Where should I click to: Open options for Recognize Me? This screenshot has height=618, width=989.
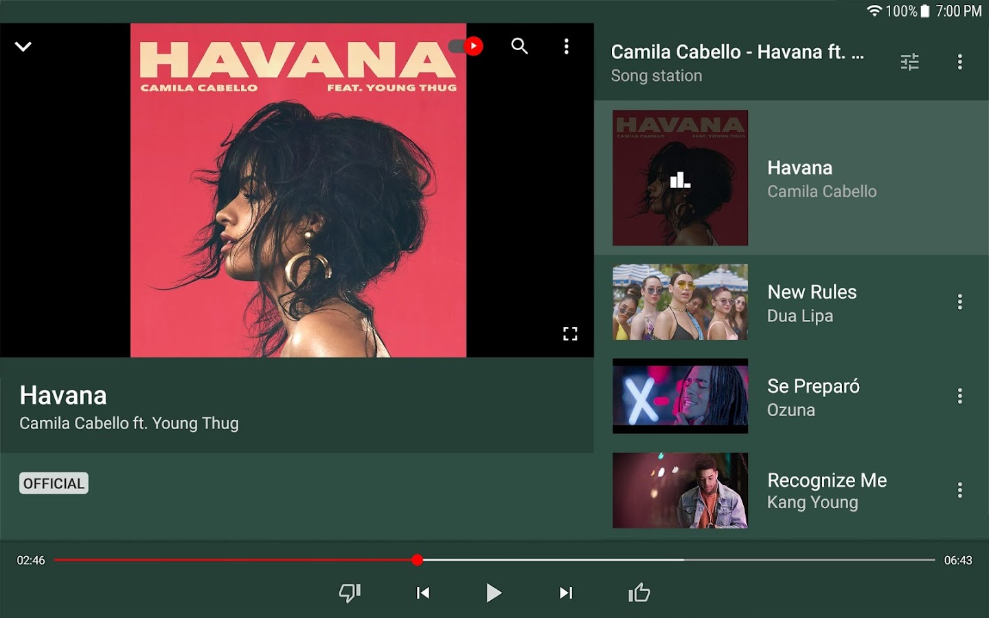coord(960,490)
